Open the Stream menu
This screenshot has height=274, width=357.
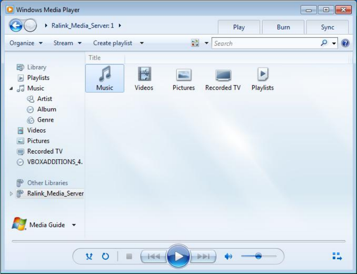[67, 43]
